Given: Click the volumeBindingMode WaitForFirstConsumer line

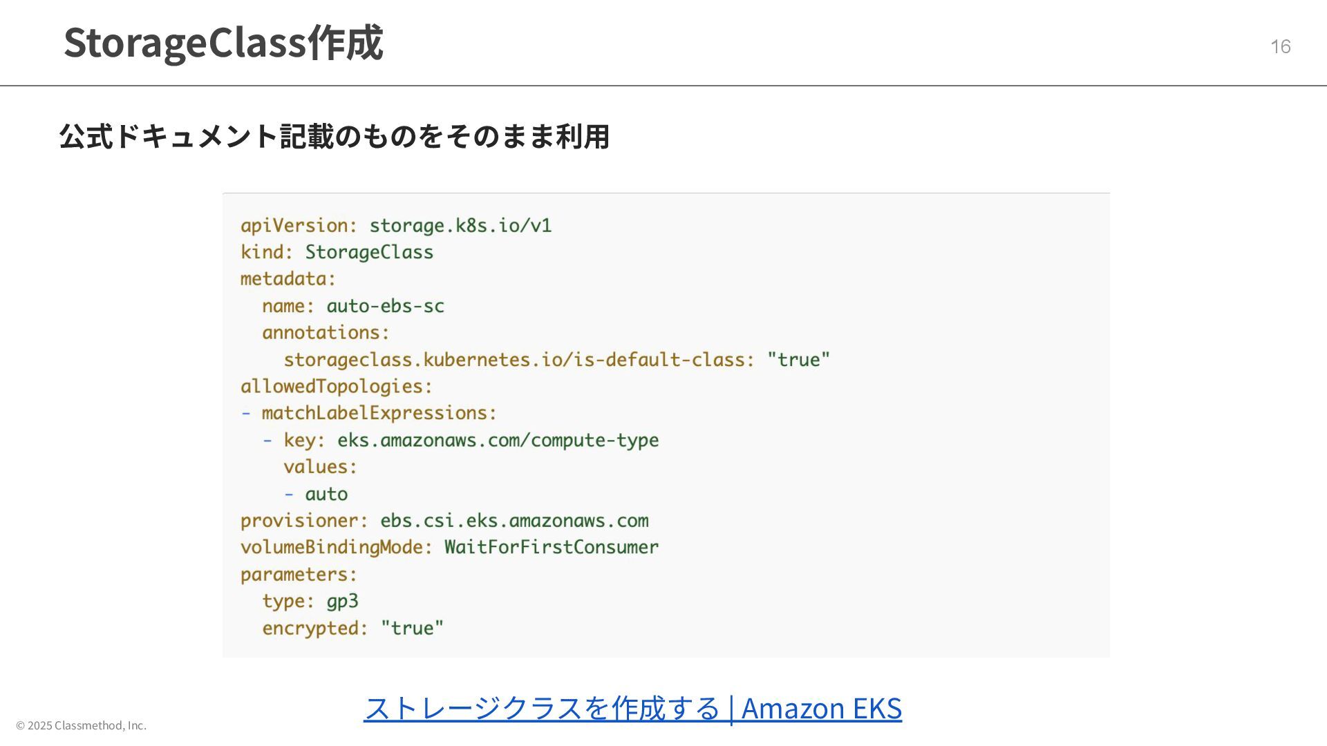Looking at the screenshot, I should [x=449, y=548].
